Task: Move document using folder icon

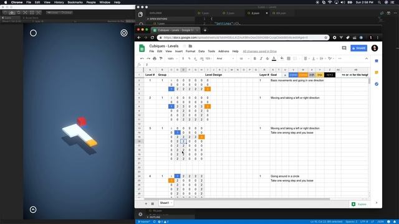Action: (x=190, y=46)
